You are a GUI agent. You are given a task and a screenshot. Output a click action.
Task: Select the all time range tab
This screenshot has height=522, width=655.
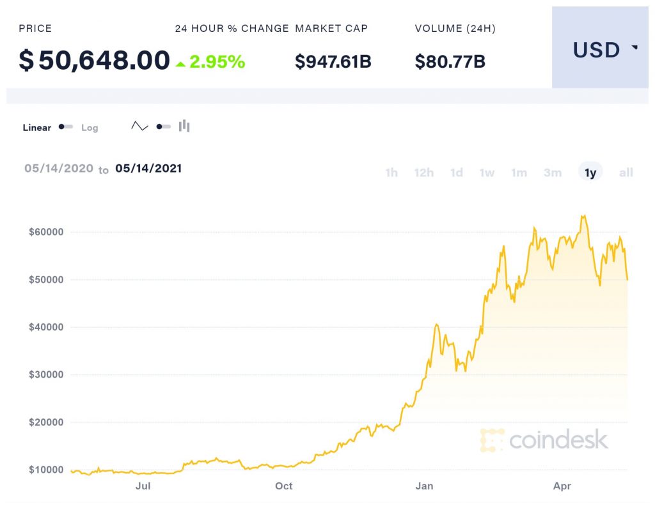[626, 172]
